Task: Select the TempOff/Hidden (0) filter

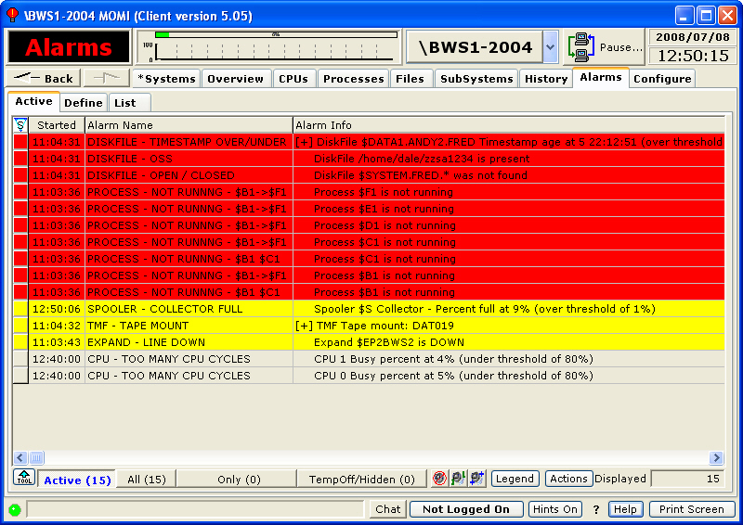Action: tap(361, 480)
